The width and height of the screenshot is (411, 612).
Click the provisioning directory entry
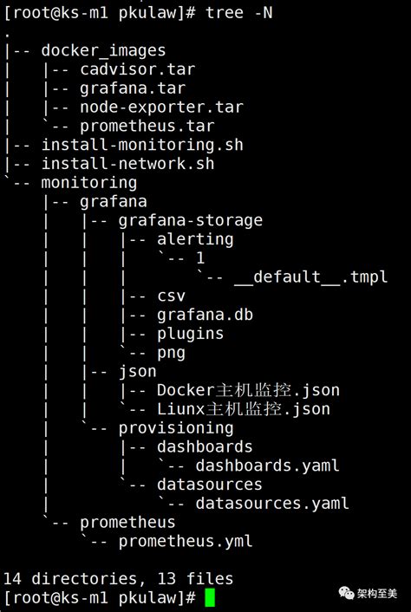coord(176,428)
